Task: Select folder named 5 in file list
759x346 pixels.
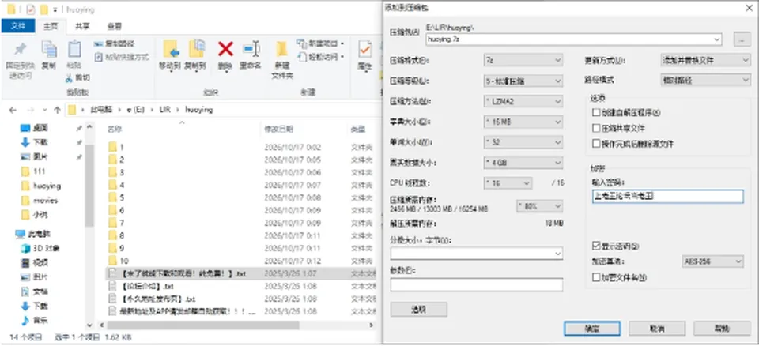Action: (x=122, y=197)
